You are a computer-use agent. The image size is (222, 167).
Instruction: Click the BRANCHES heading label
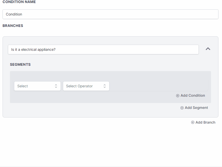(13, 26)
